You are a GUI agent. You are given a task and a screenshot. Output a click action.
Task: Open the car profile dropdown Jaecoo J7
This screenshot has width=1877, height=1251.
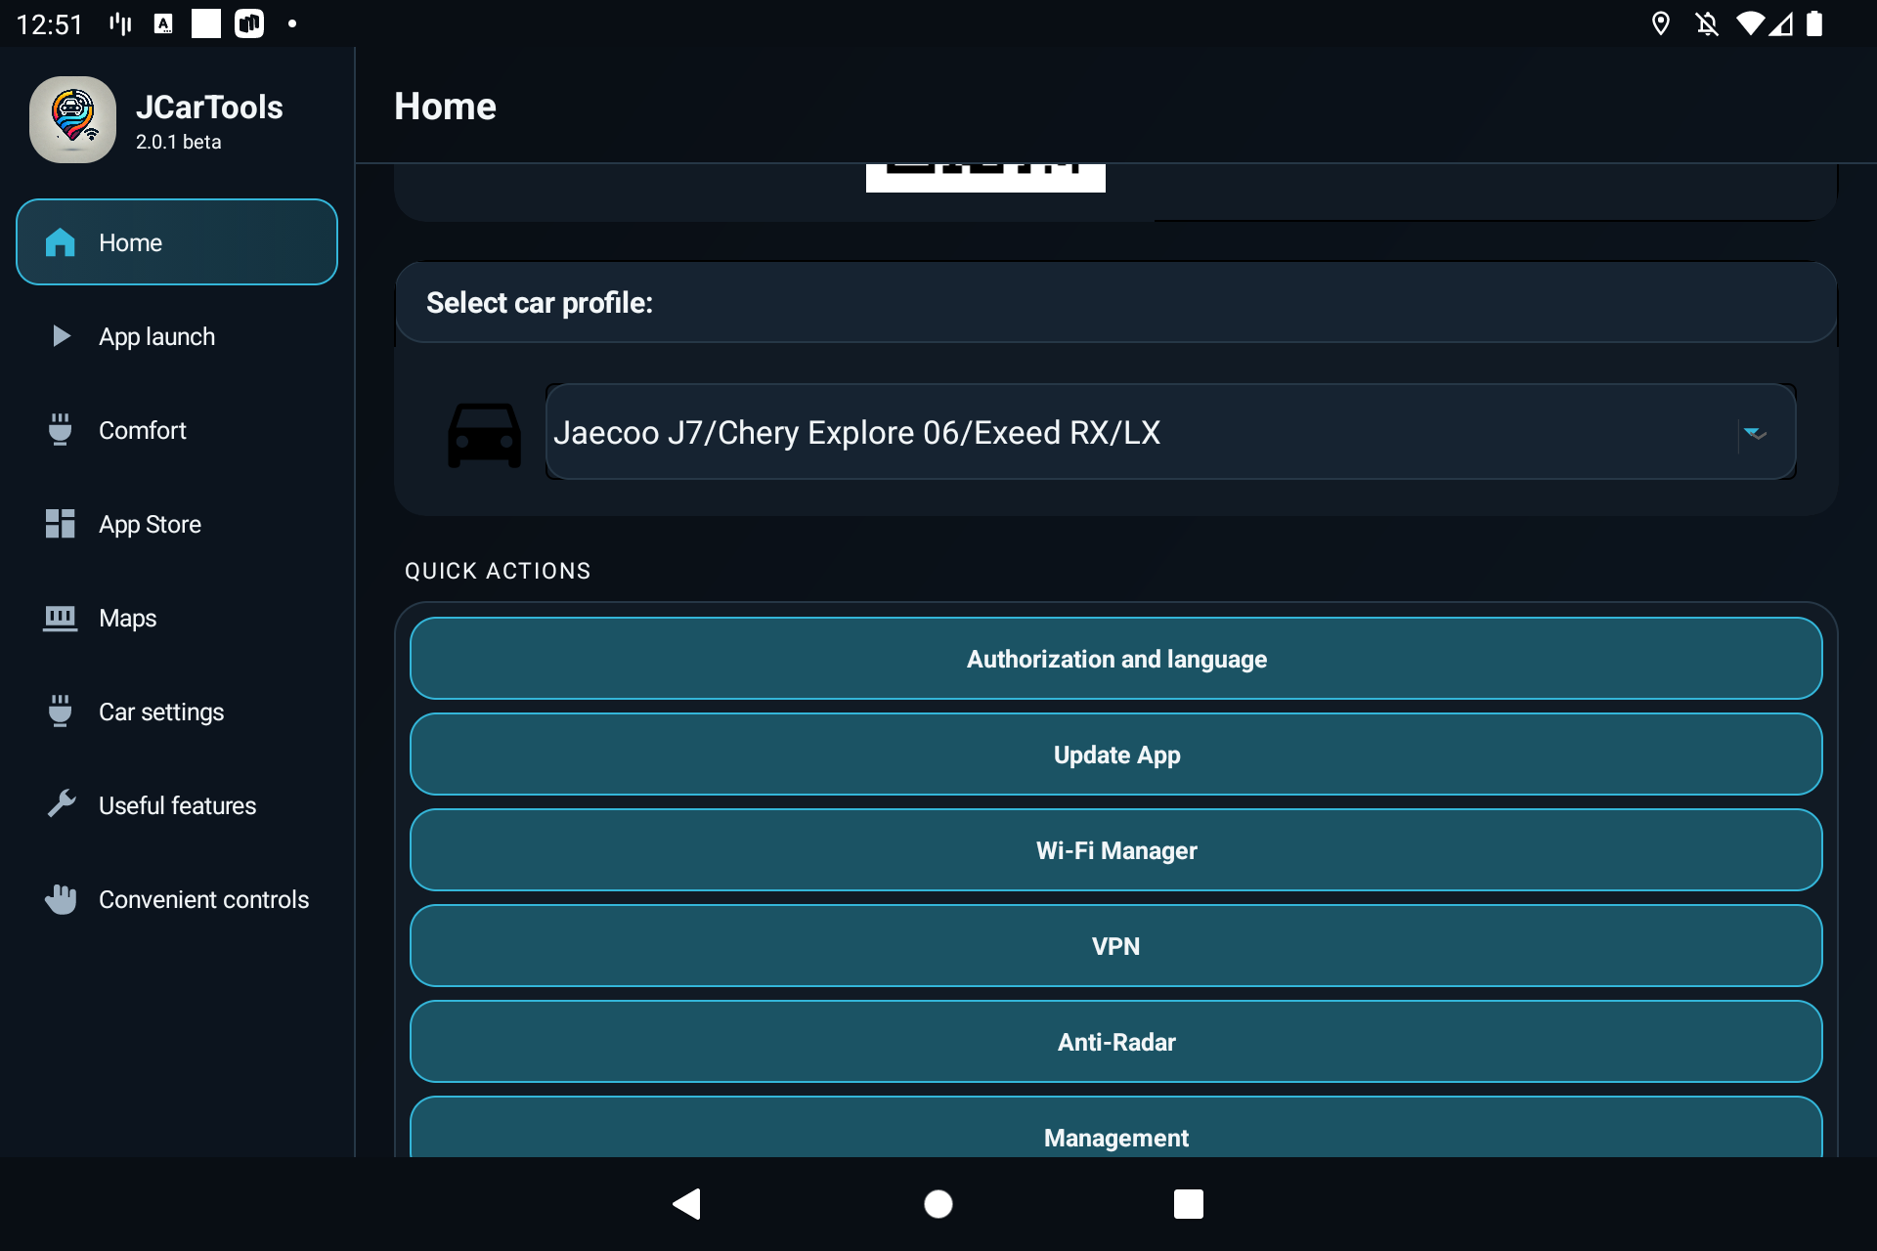[x=1171, y=432]
